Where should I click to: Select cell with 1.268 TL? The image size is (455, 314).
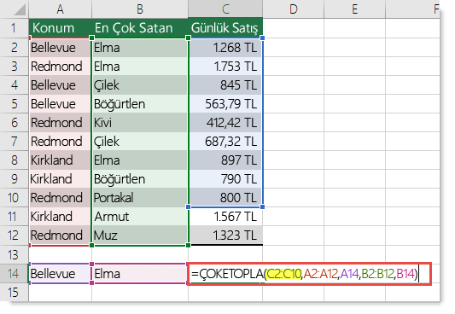click(225, 48)
